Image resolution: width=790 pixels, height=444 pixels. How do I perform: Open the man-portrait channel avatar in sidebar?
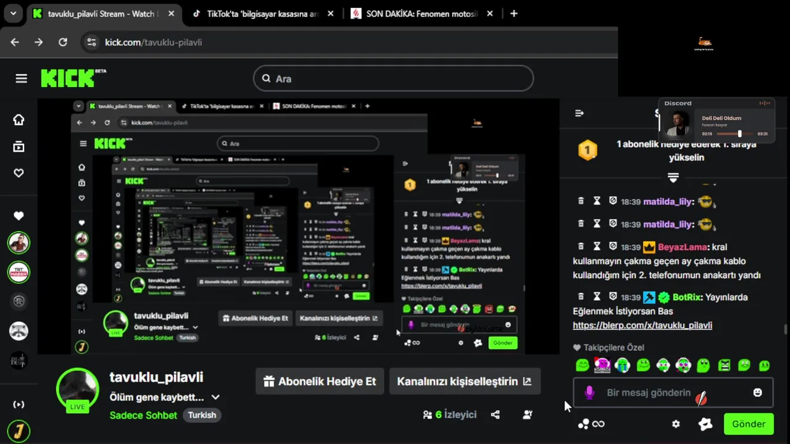pyautogui.click(x=19, y=243)
